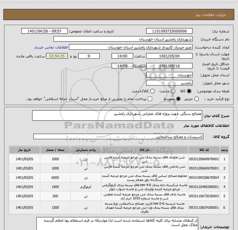Click quantity 200 in row 5
The height and width of the screenshot is (230, 238).
coord(55,196)
